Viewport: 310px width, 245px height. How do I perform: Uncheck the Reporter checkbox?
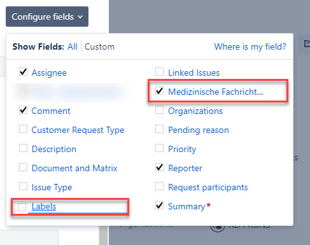[159, 167]
